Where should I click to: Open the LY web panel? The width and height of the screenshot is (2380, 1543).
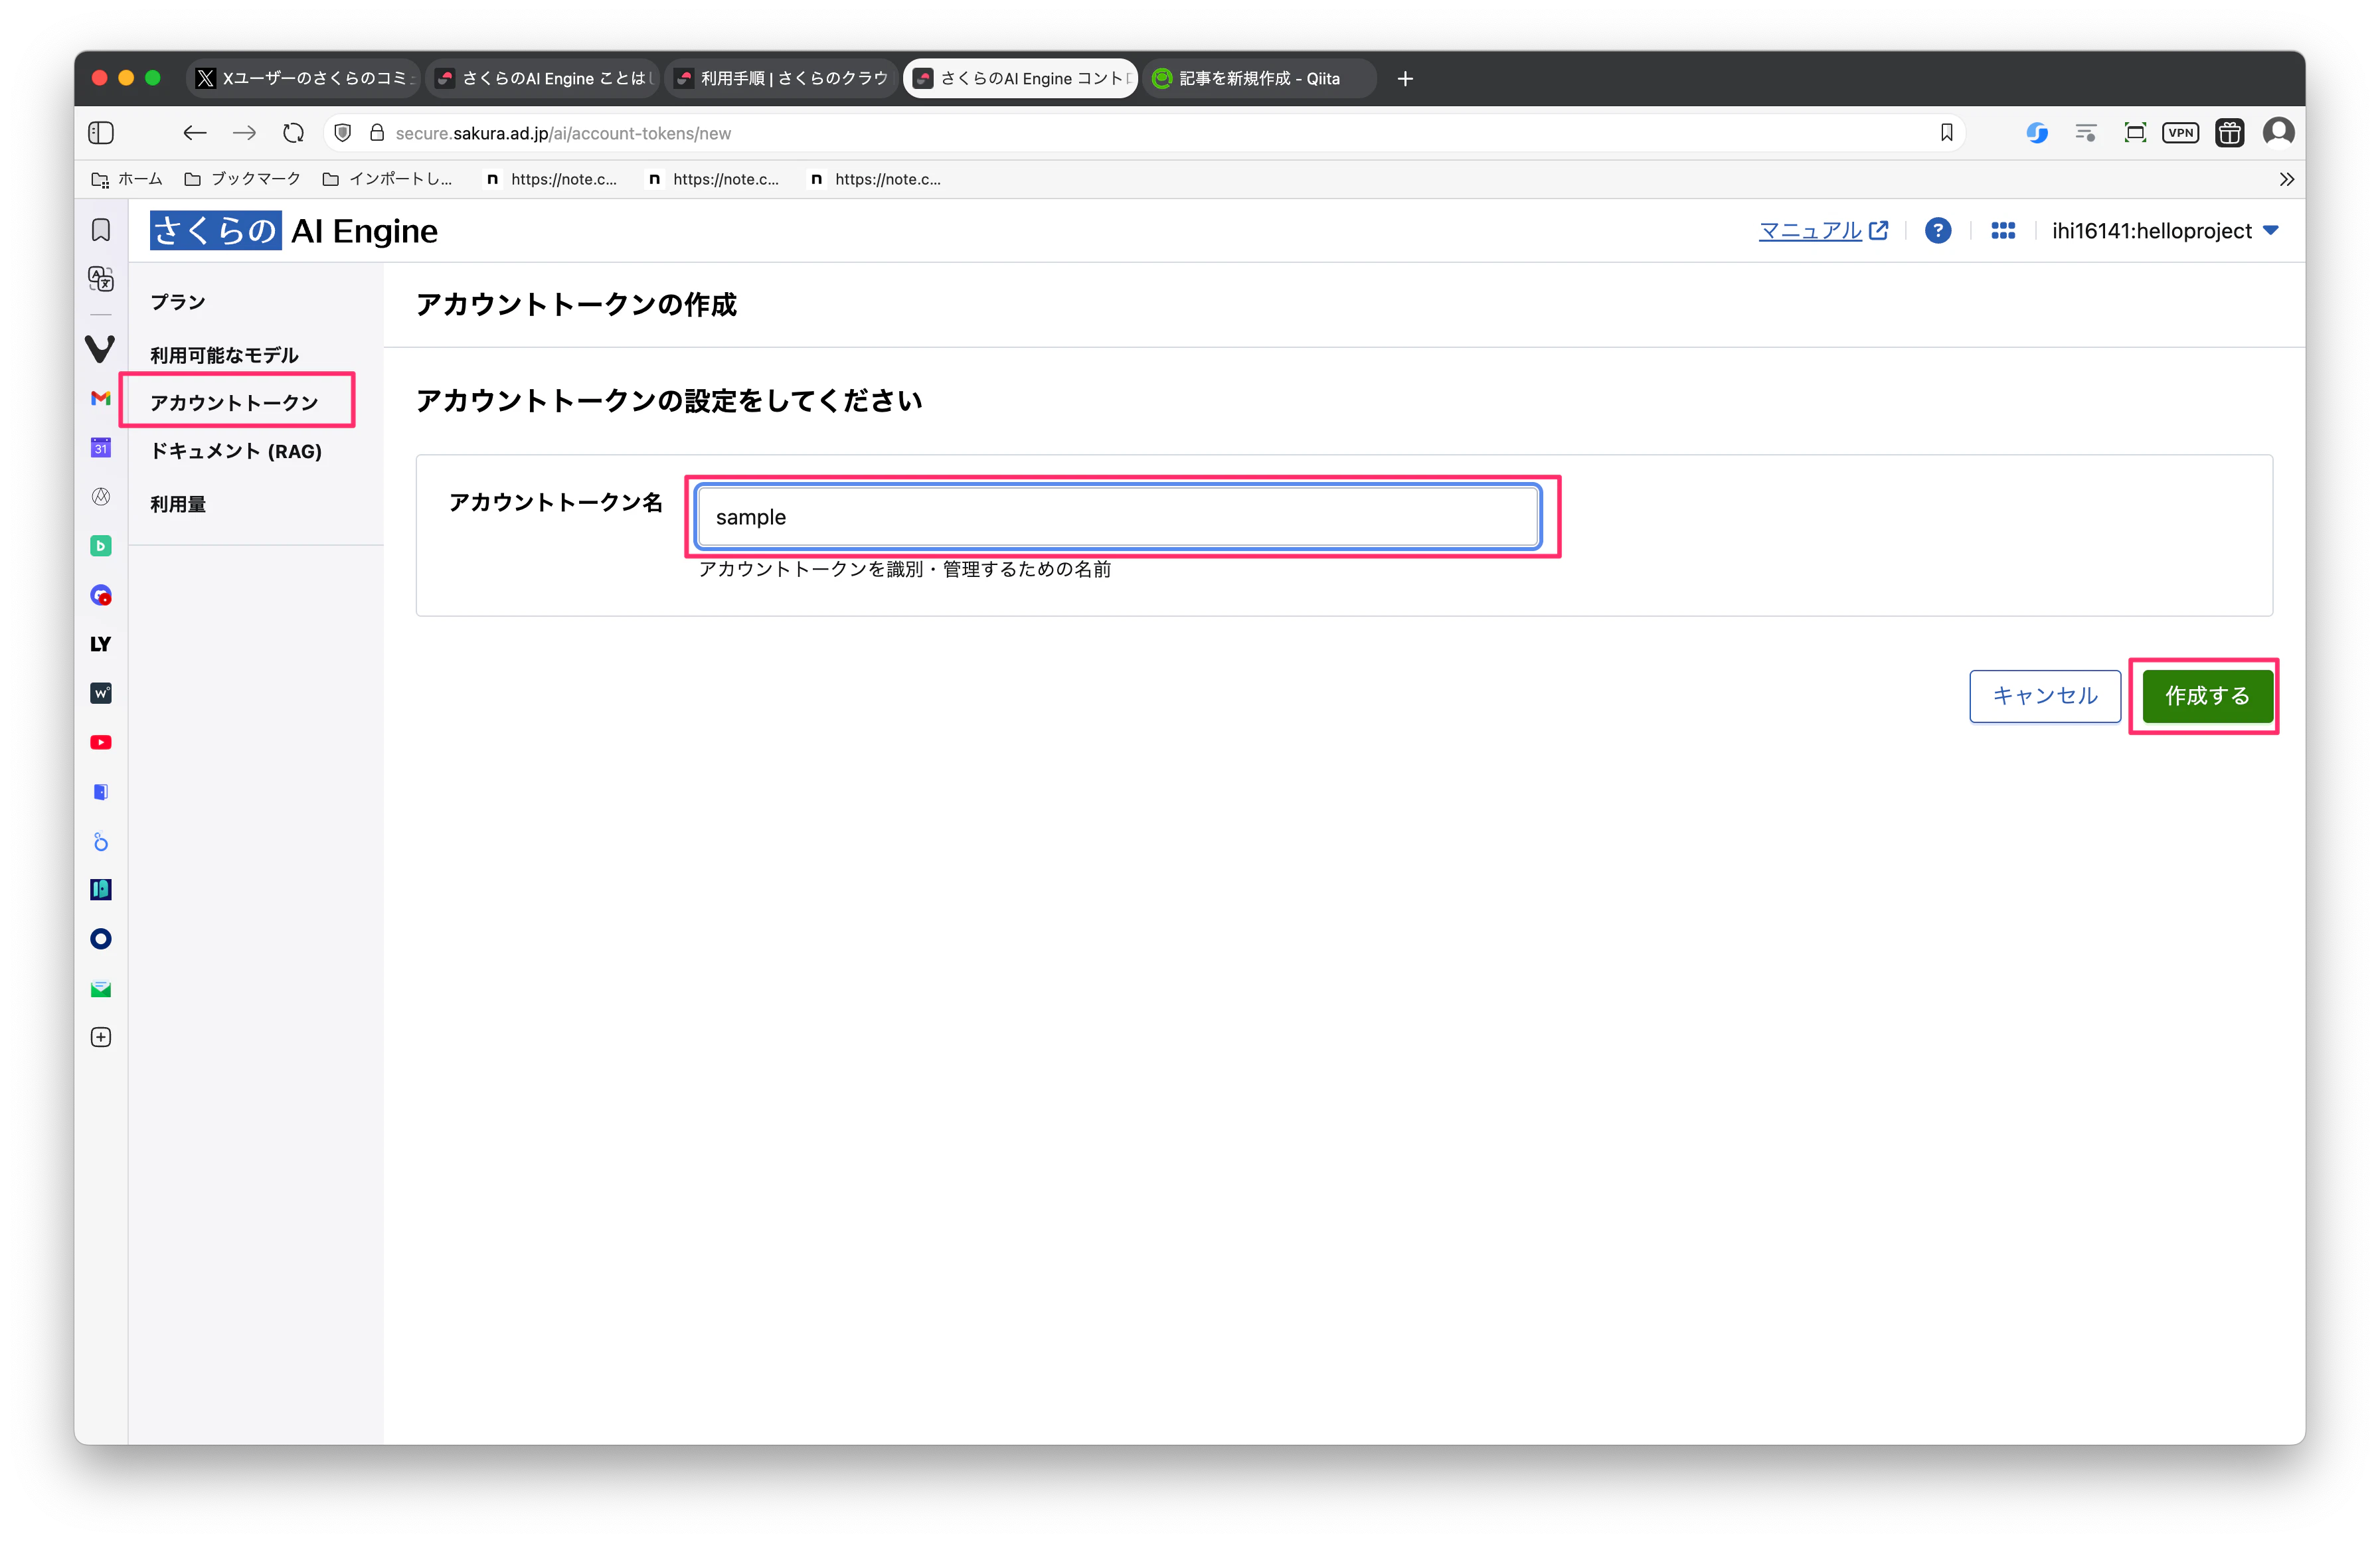pos(100,644)
